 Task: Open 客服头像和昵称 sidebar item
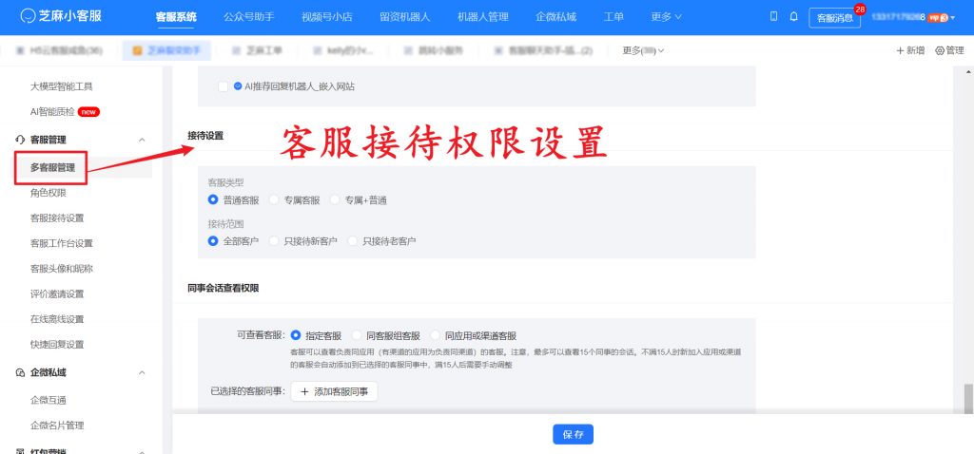(x=62, y=269)
